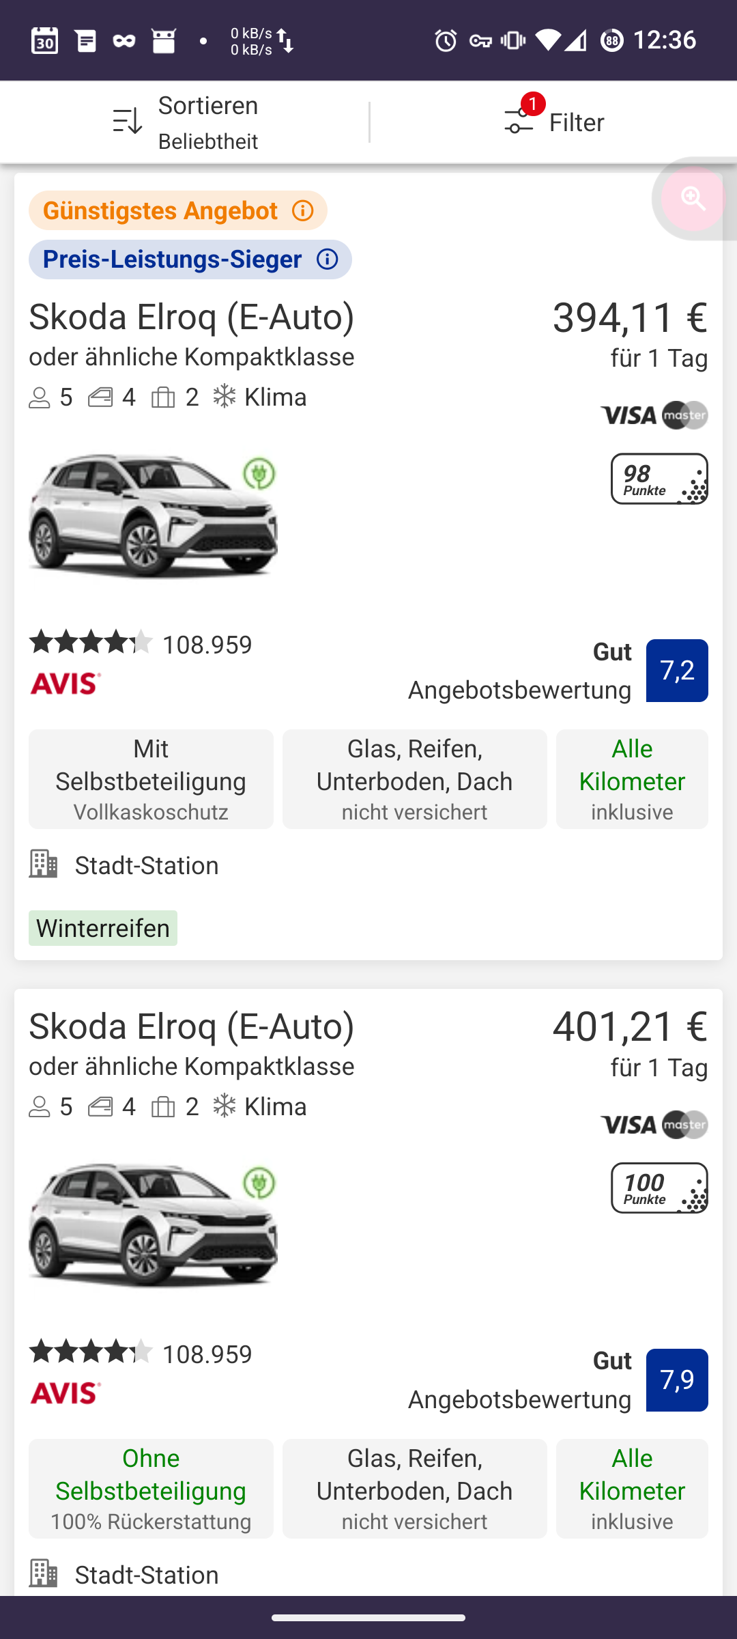This screenshot has width=737, height=1639.
Task: Show info for Günstigstes Angebot badge
Action: (x=303, y=210)
